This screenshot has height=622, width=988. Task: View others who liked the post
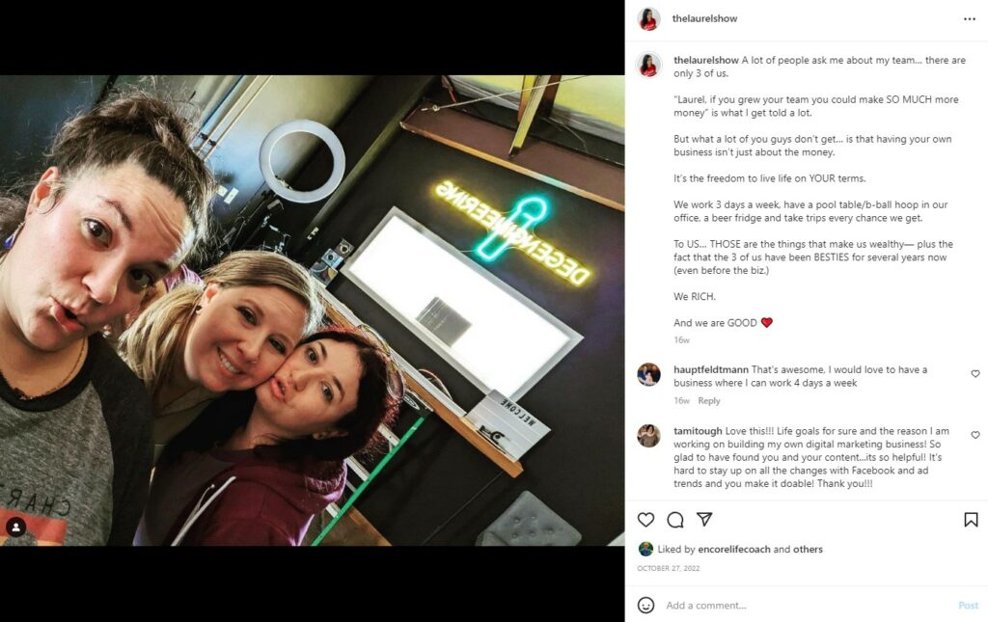click(x=808, y=549)
